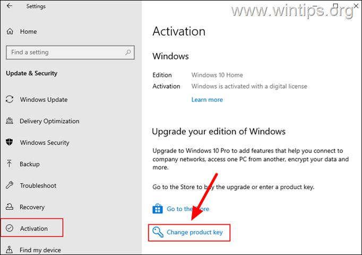Viewport: 362px width, 255px height.
Task: Click the key icon beside Change product key
Action: [x=158, y=232]
